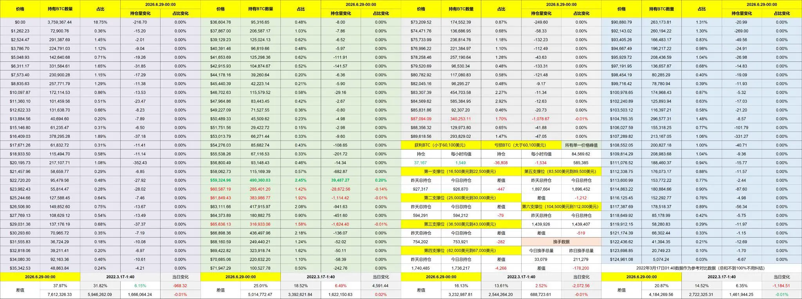802x299 pixels.
Task: Click the red holding value 340,253.11
Action: tap(461, 119)
